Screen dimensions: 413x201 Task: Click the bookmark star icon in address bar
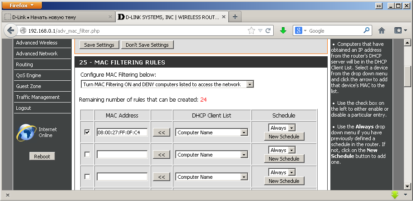click(x=251, y=31)
